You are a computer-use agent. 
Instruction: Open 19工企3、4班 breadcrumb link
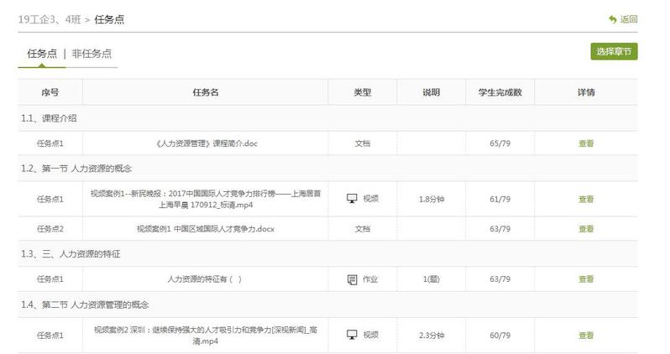[x=49, y=19]
